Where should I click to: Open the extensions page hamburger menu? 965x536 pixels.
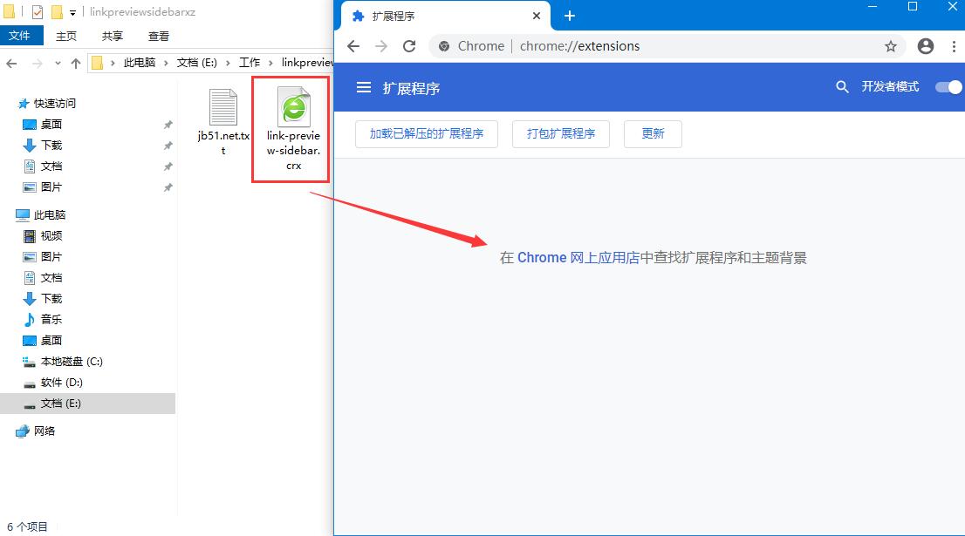pyautogui.click(x=364, y=87)
